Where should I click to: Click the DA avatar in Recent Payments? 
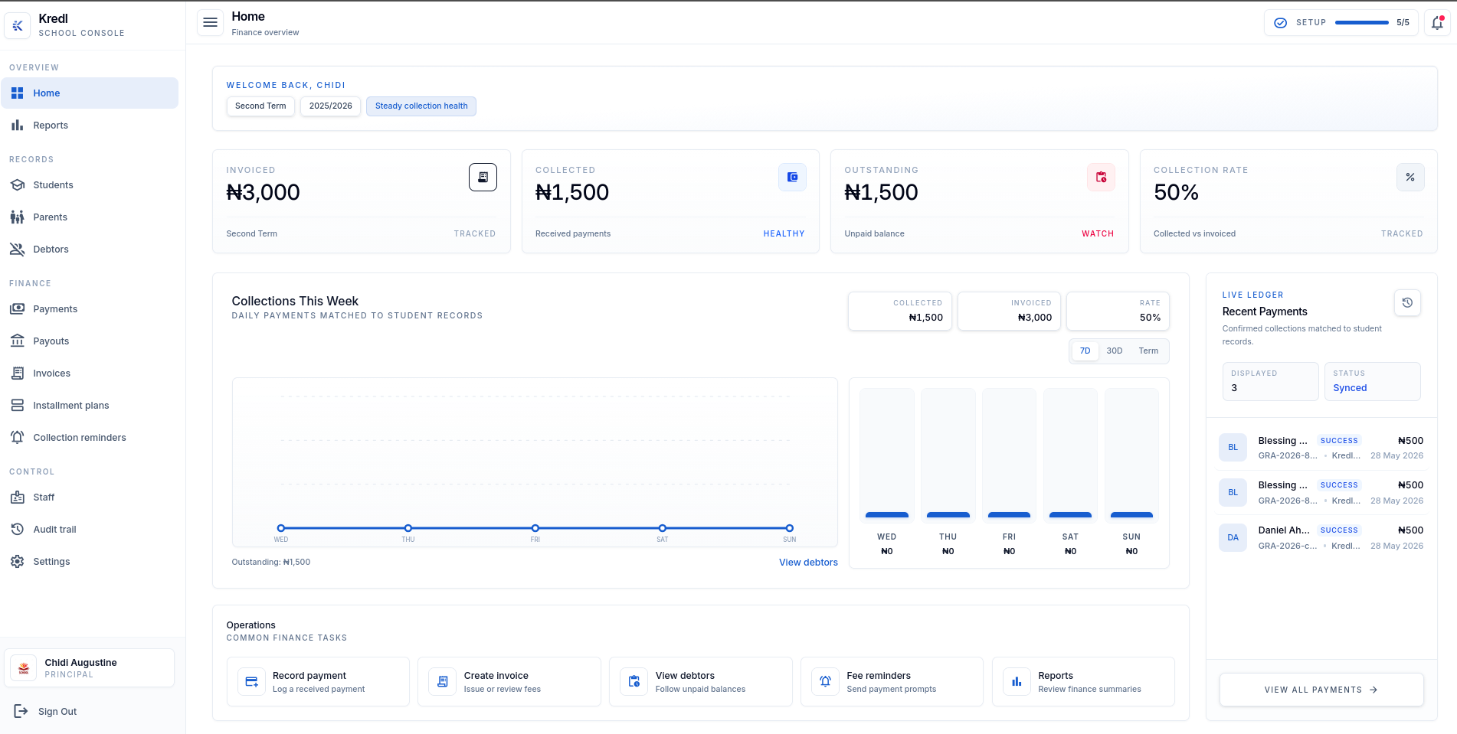click(x=1233, y=537)
